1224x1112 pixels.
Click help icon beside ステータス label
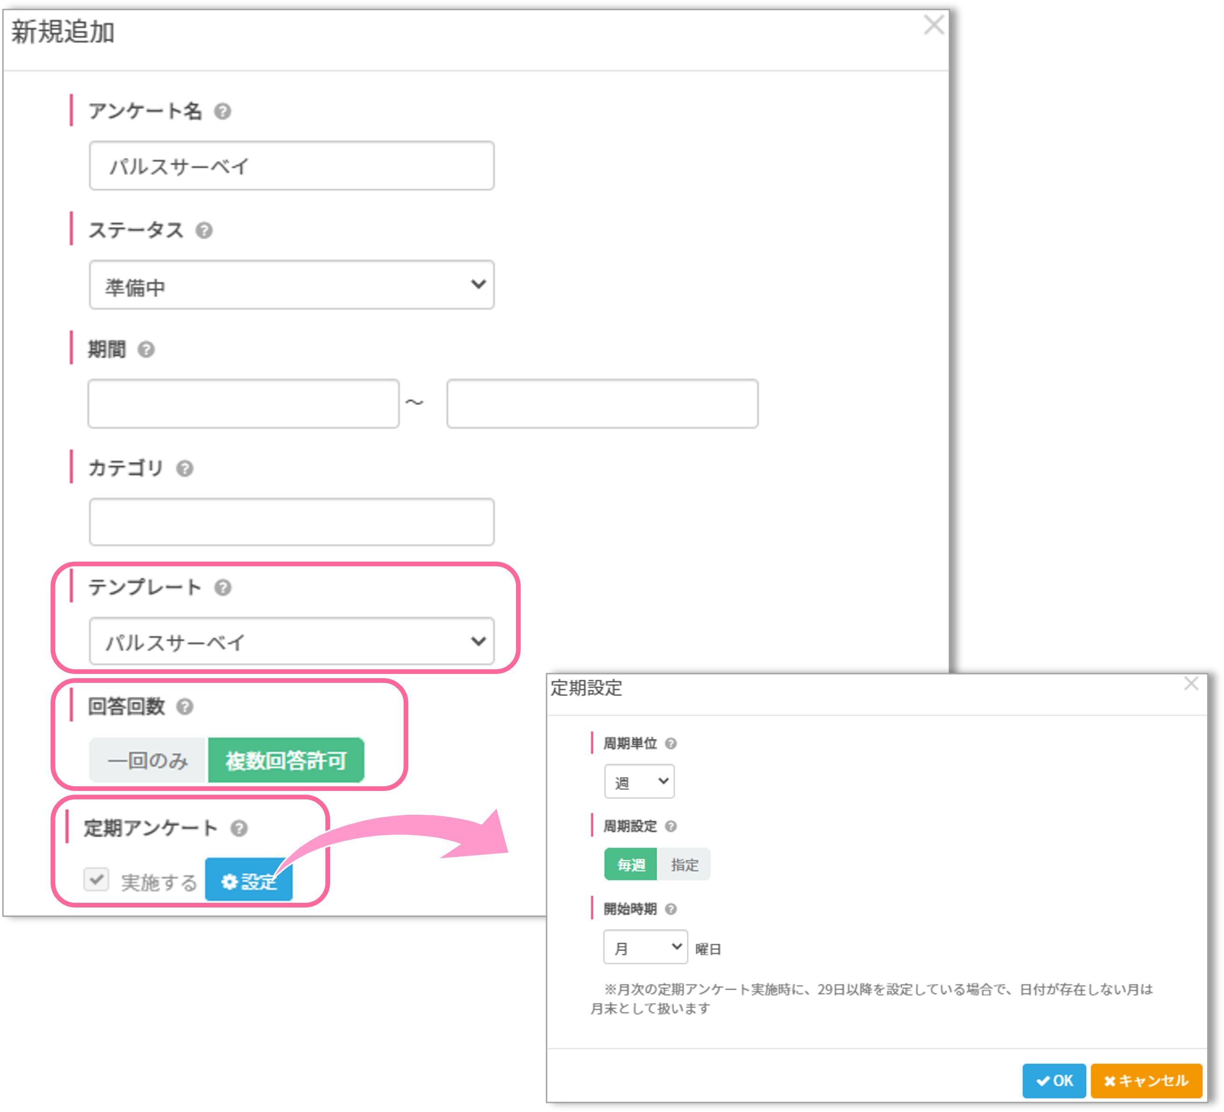coord(204,231)
